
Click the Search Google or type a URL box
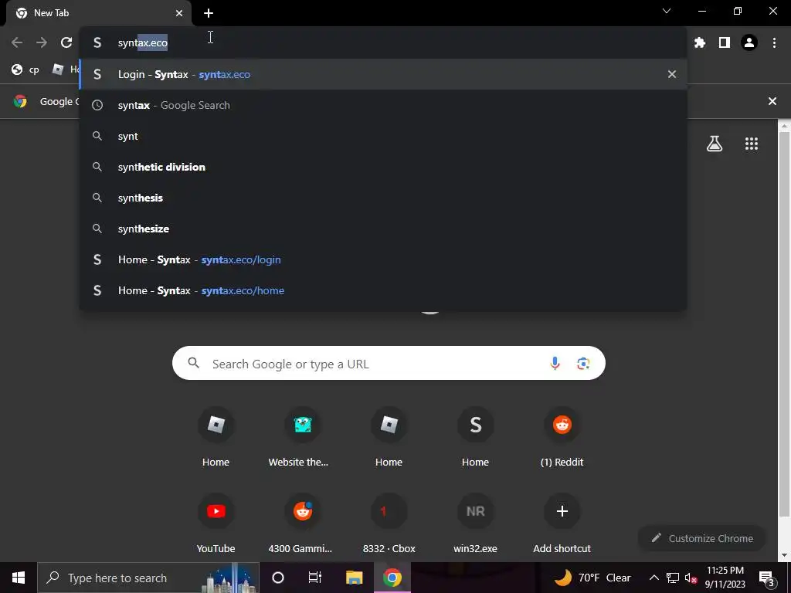[389, 363]
